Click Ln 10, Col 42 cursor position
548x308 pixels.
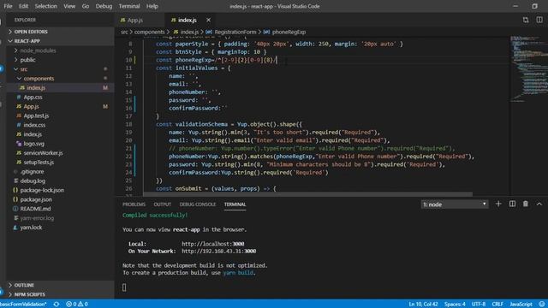(x=423, y=305)
